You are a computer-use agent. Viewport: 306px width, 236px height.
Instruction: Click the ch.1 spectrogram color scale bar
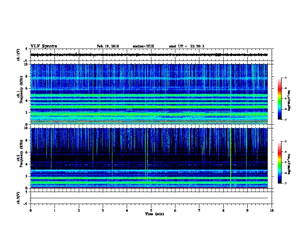279,99
